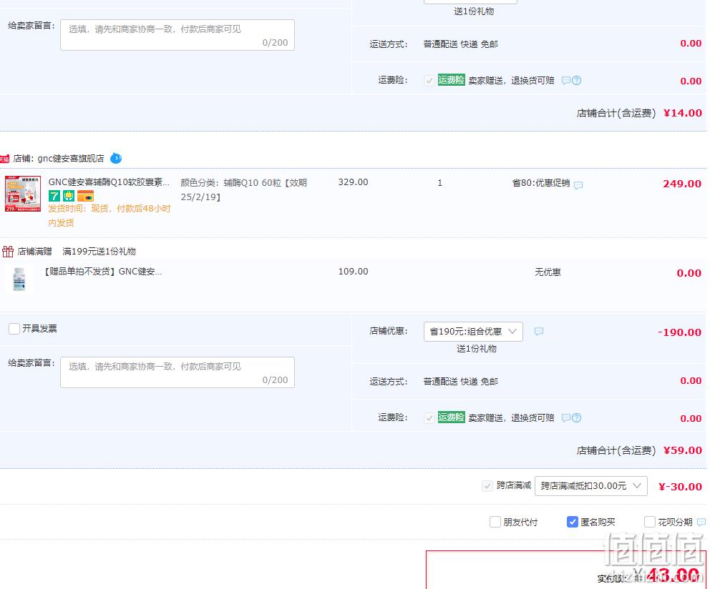The image size is (710, 589).
Task: Click the green quality guarantee badge under GNC product
Action: coord(69,196)
